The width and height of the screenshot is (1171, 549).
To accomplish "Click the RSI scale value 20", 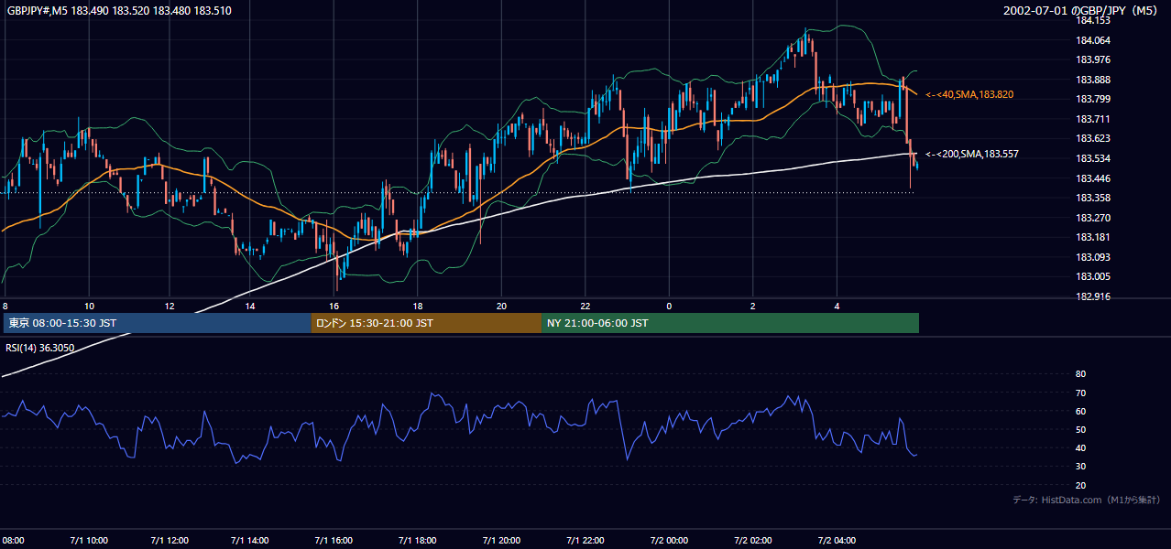I will (1080, 485).
